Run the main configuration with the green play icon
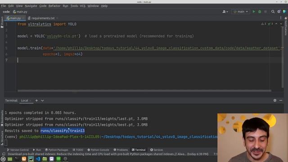288x162 pixels. click(x=254, y=12)
